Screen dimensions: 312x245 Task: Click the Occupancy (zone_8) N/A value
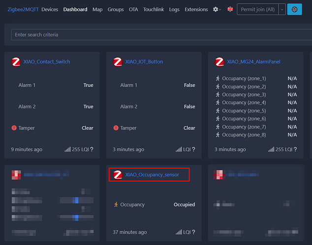tap(292, 135)
